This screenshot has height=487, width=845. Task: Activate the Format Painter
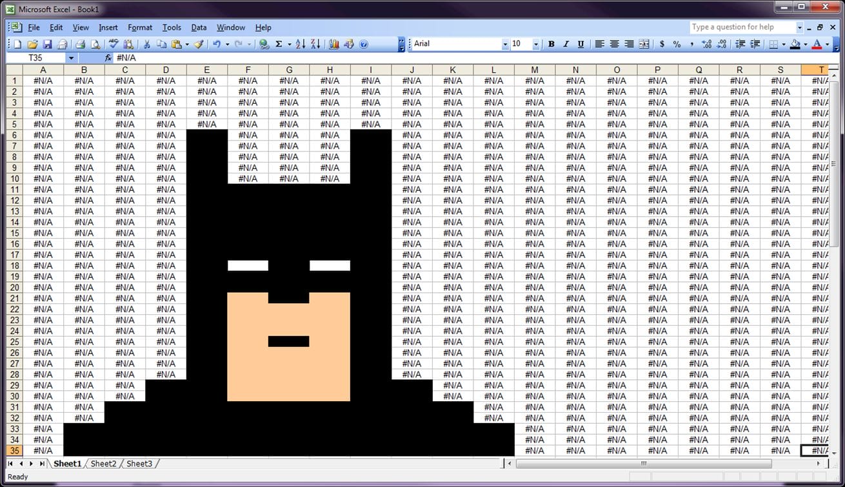198,44
